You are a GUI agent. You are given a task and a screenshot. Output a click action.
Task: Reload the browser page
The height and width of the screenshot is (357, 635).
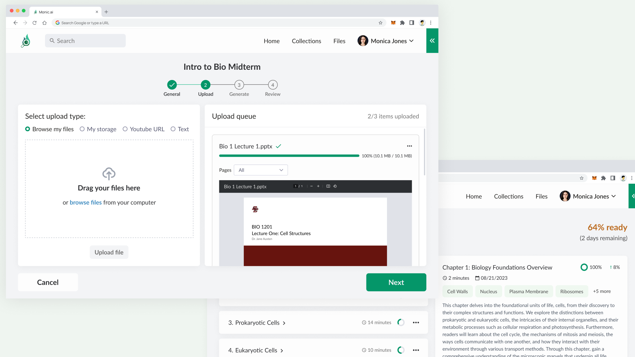(34, 23)
